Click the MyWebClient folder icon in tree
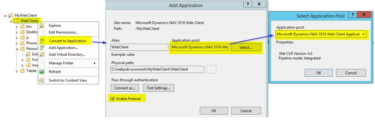The height and width of the screenshot is (125, 375). coord(10,15)
